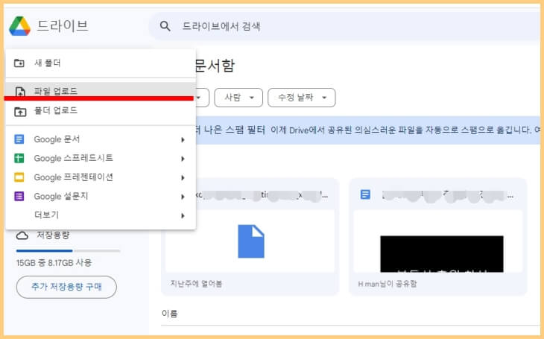Viewport: 544px width, 339px height.
Task: Open 더보기 submenu entry
Action: point(101,215)
